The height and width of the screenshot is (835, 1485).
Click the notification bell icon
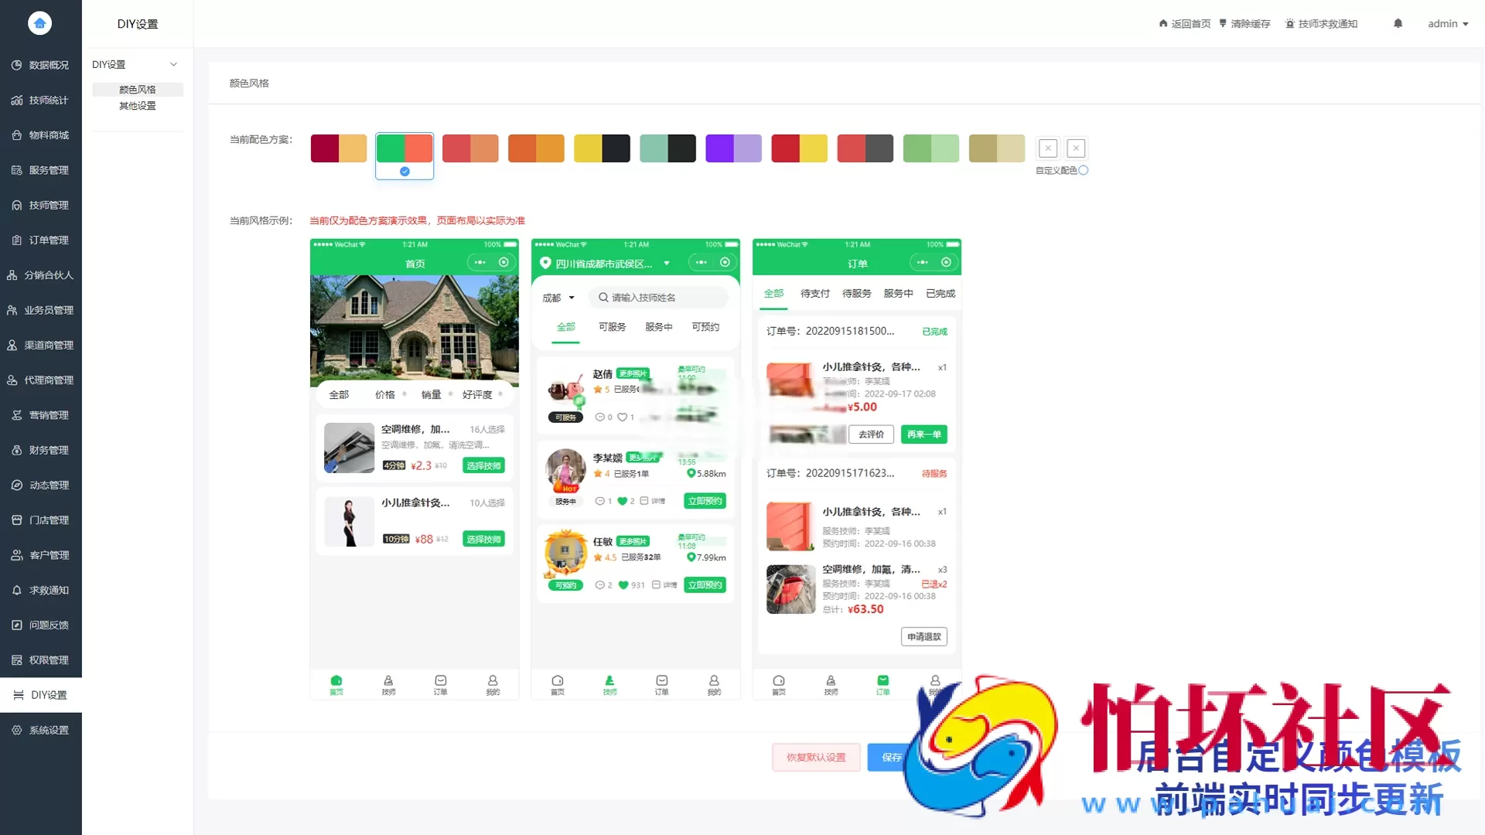point(1398,23)
